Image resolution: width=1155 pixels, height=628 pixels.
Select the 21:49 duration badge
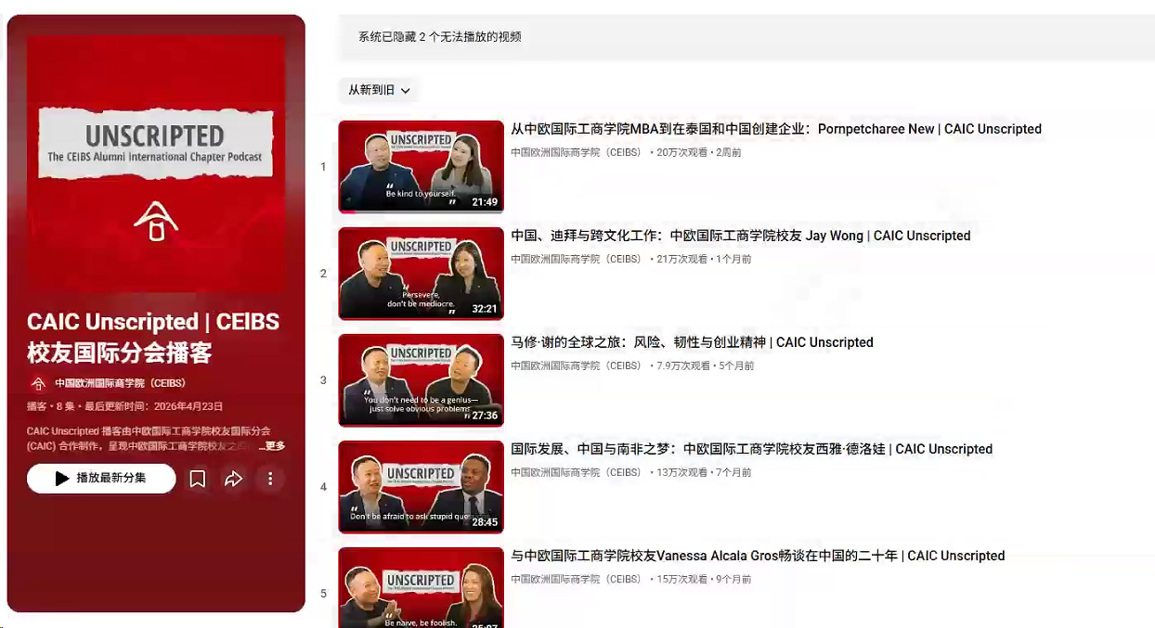485,202
